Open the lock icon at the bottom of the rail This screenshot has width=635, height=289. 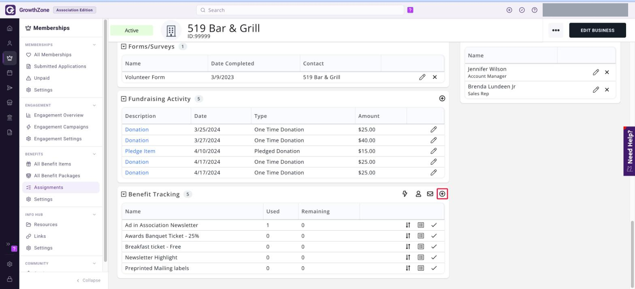pos(10,279)
